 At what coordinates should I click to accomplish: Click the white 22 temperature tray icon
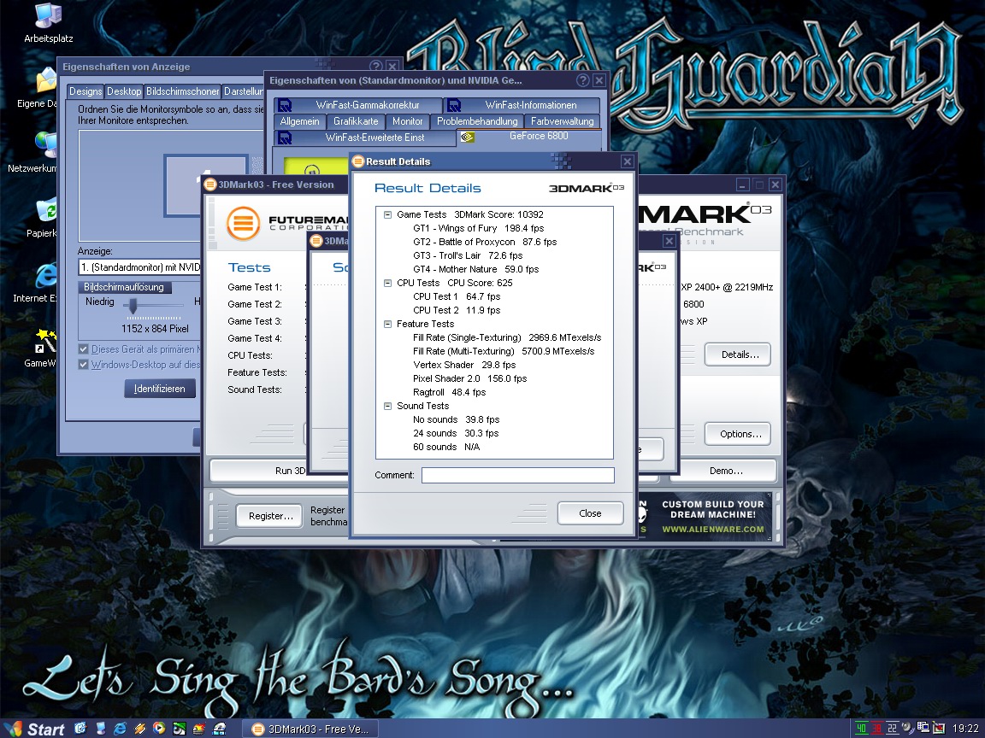point(892,729)
